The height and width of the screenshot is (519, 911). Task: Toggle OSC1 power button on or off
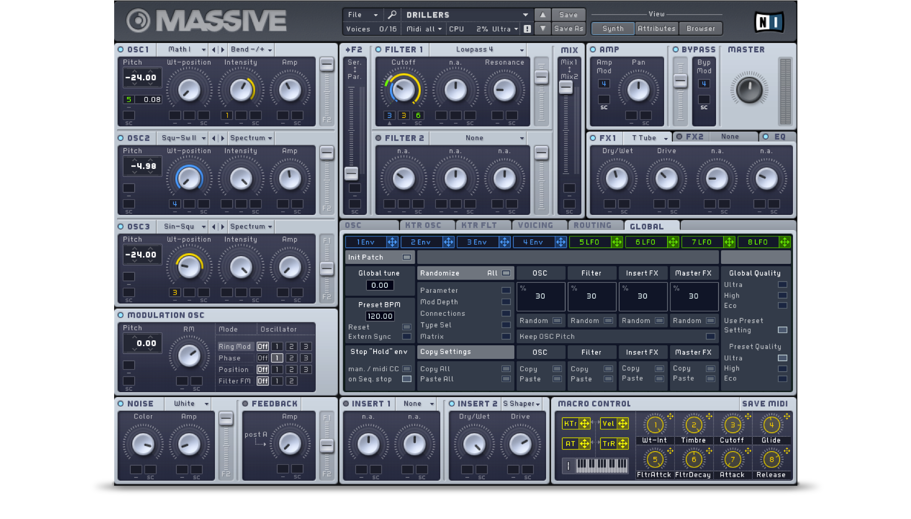point(121,49)
